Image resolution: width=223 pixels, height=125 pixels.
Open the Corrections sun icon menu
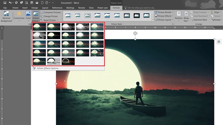click(19, 14)
